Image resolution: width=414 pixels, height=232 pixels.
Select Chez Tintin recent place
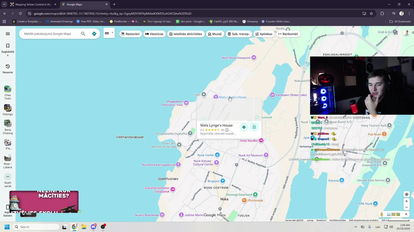pyautogui.click(x=8, y=93)
